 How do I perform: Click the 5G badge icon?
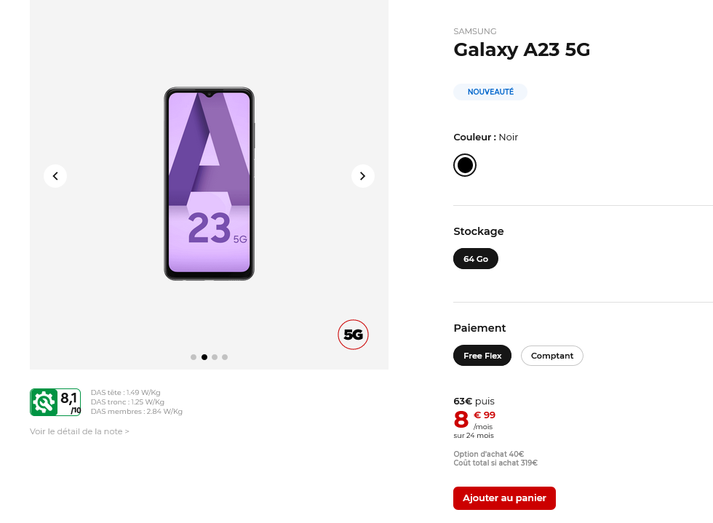(x=353, y=335)
